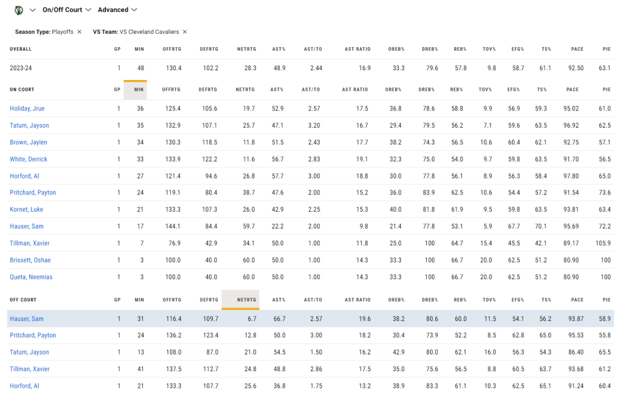Open Queta, Neemias player link
Image resolution: width=622 pixels, height=393 pixels.
(x=31, y=277)
